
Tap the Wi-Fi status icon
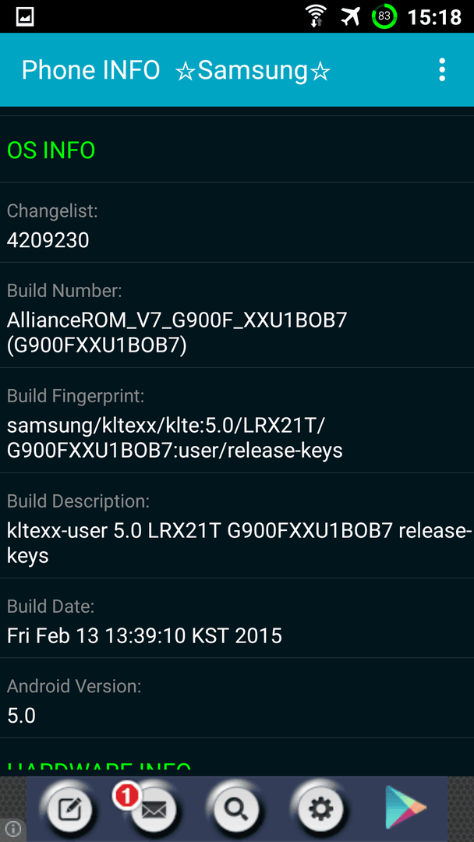(x=317, y=16)
